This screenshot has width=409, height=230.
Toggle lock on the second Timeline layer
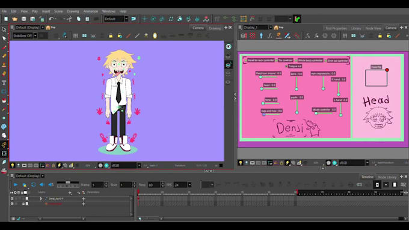[x=23, y=204]
